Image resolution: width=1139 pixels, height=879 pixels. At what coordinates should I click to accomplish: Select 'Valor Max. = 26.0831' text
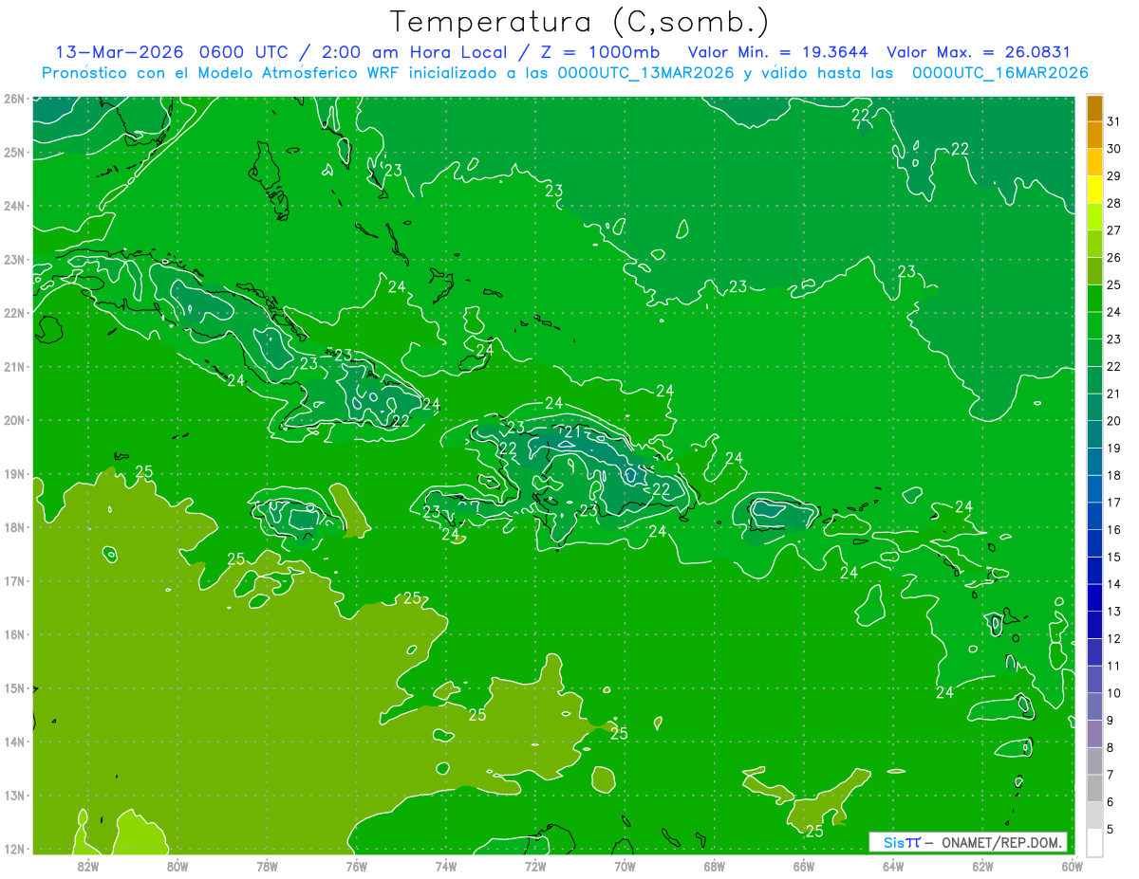point(979,52)
